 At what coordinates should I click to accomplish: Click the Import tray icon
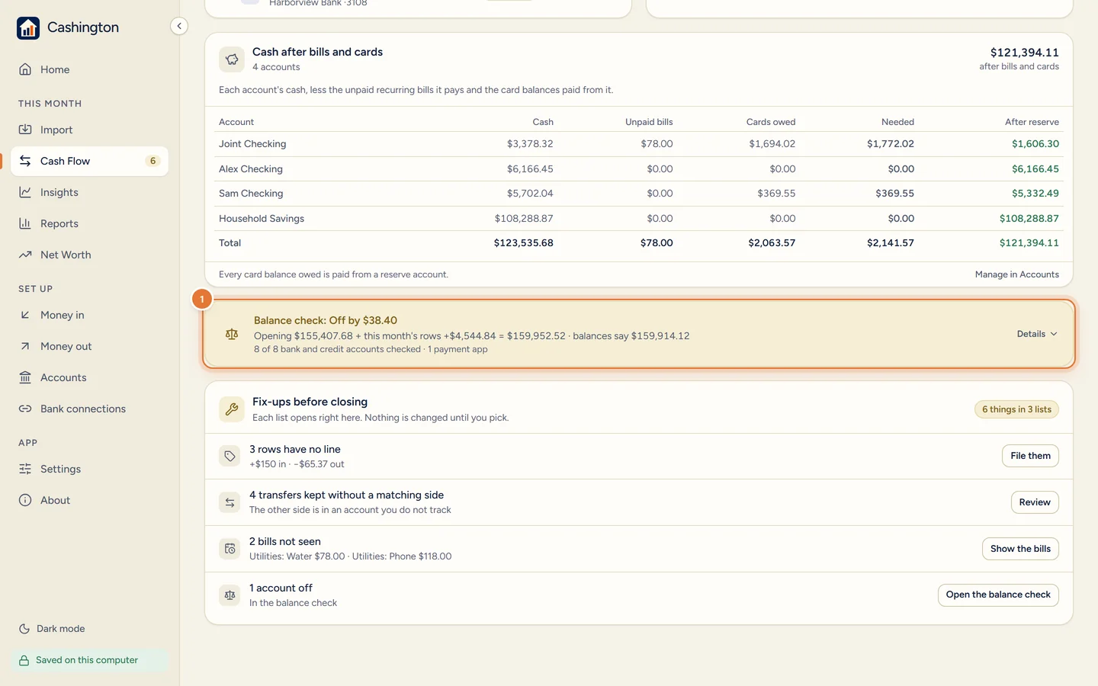pos(25,130)
